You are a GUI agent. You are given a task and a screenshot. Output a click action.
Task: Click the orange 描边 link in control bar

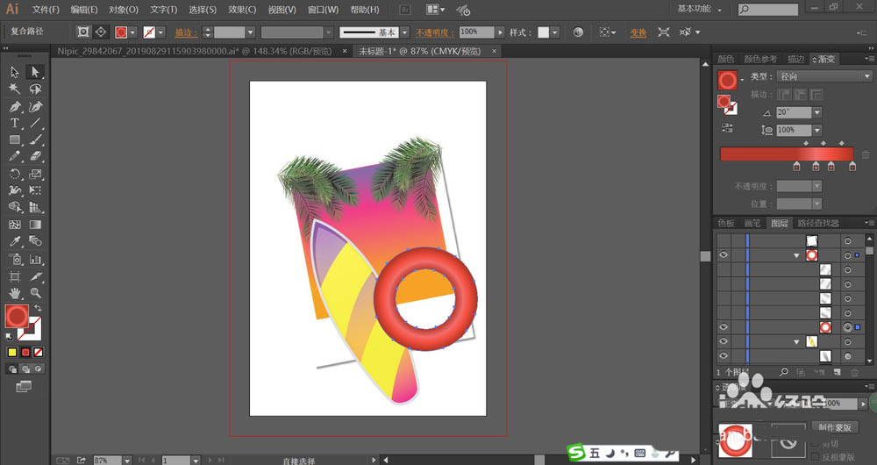point(186,32)
